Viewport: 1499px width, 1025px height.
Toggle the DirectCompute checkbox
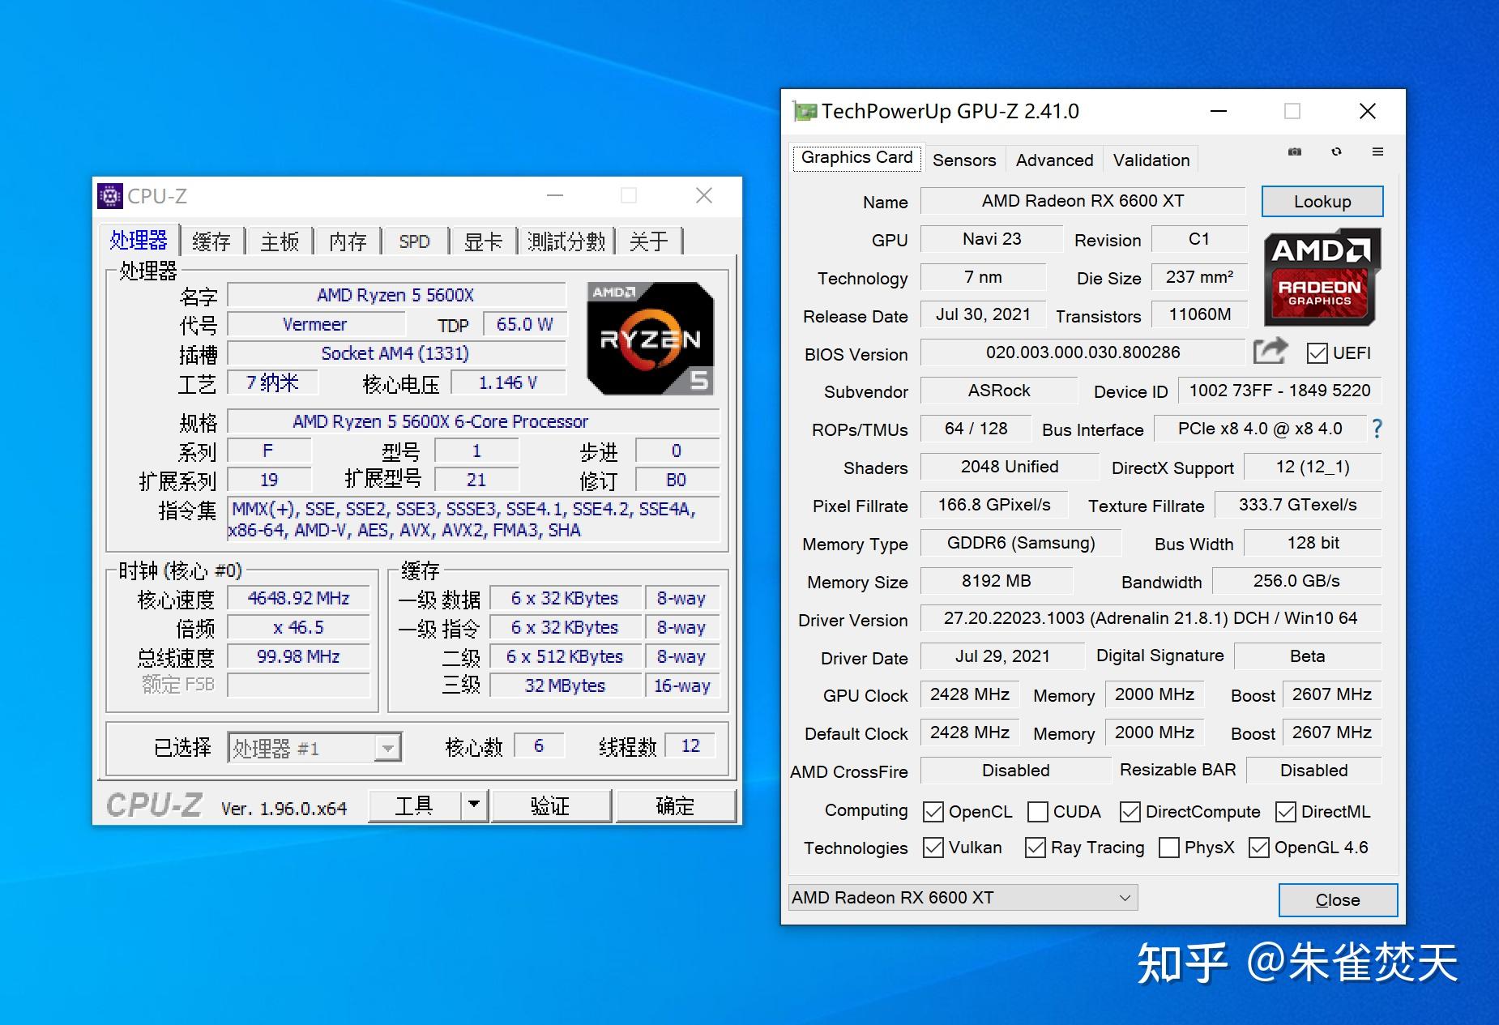click(x=1130, y=812)
